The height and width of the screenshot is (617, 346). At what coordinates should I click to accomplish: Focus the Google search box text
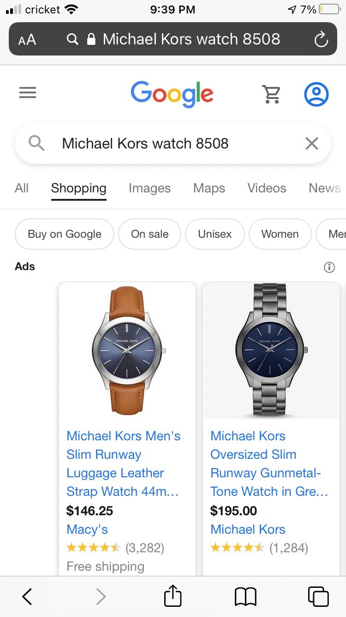click(145, 144)
